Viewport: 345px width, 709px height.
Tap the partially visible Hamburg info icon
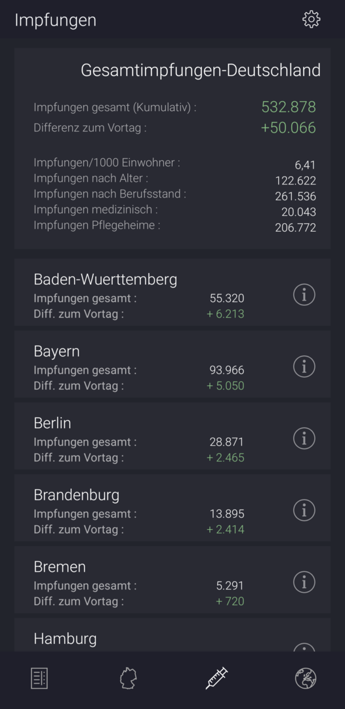(304, 647)
